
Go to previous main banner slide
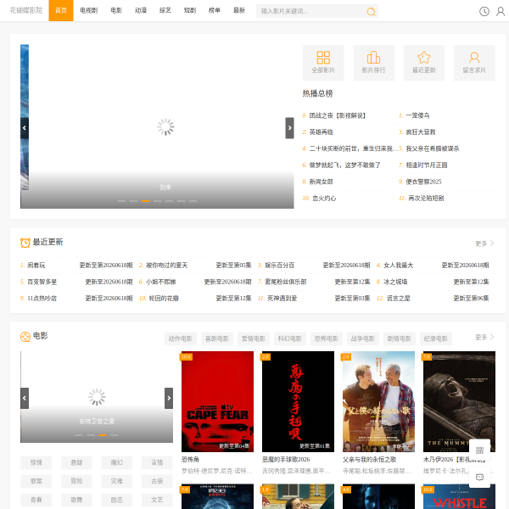pyautogui.click(x=25, y=128)
